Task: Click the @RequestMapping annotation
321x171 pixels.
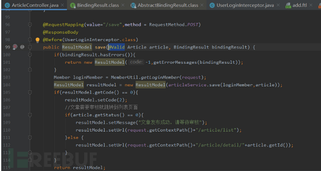Action: point(63,25)
